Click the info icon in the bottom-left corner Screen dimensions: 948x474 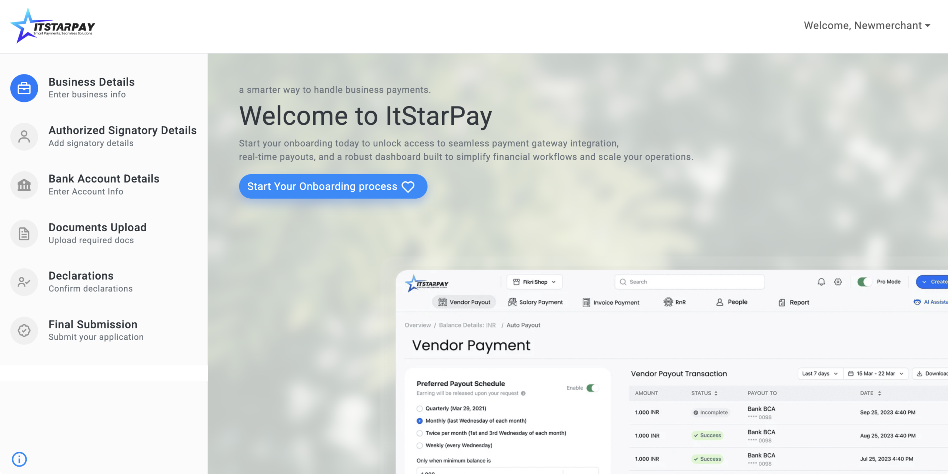coord(20,459)
